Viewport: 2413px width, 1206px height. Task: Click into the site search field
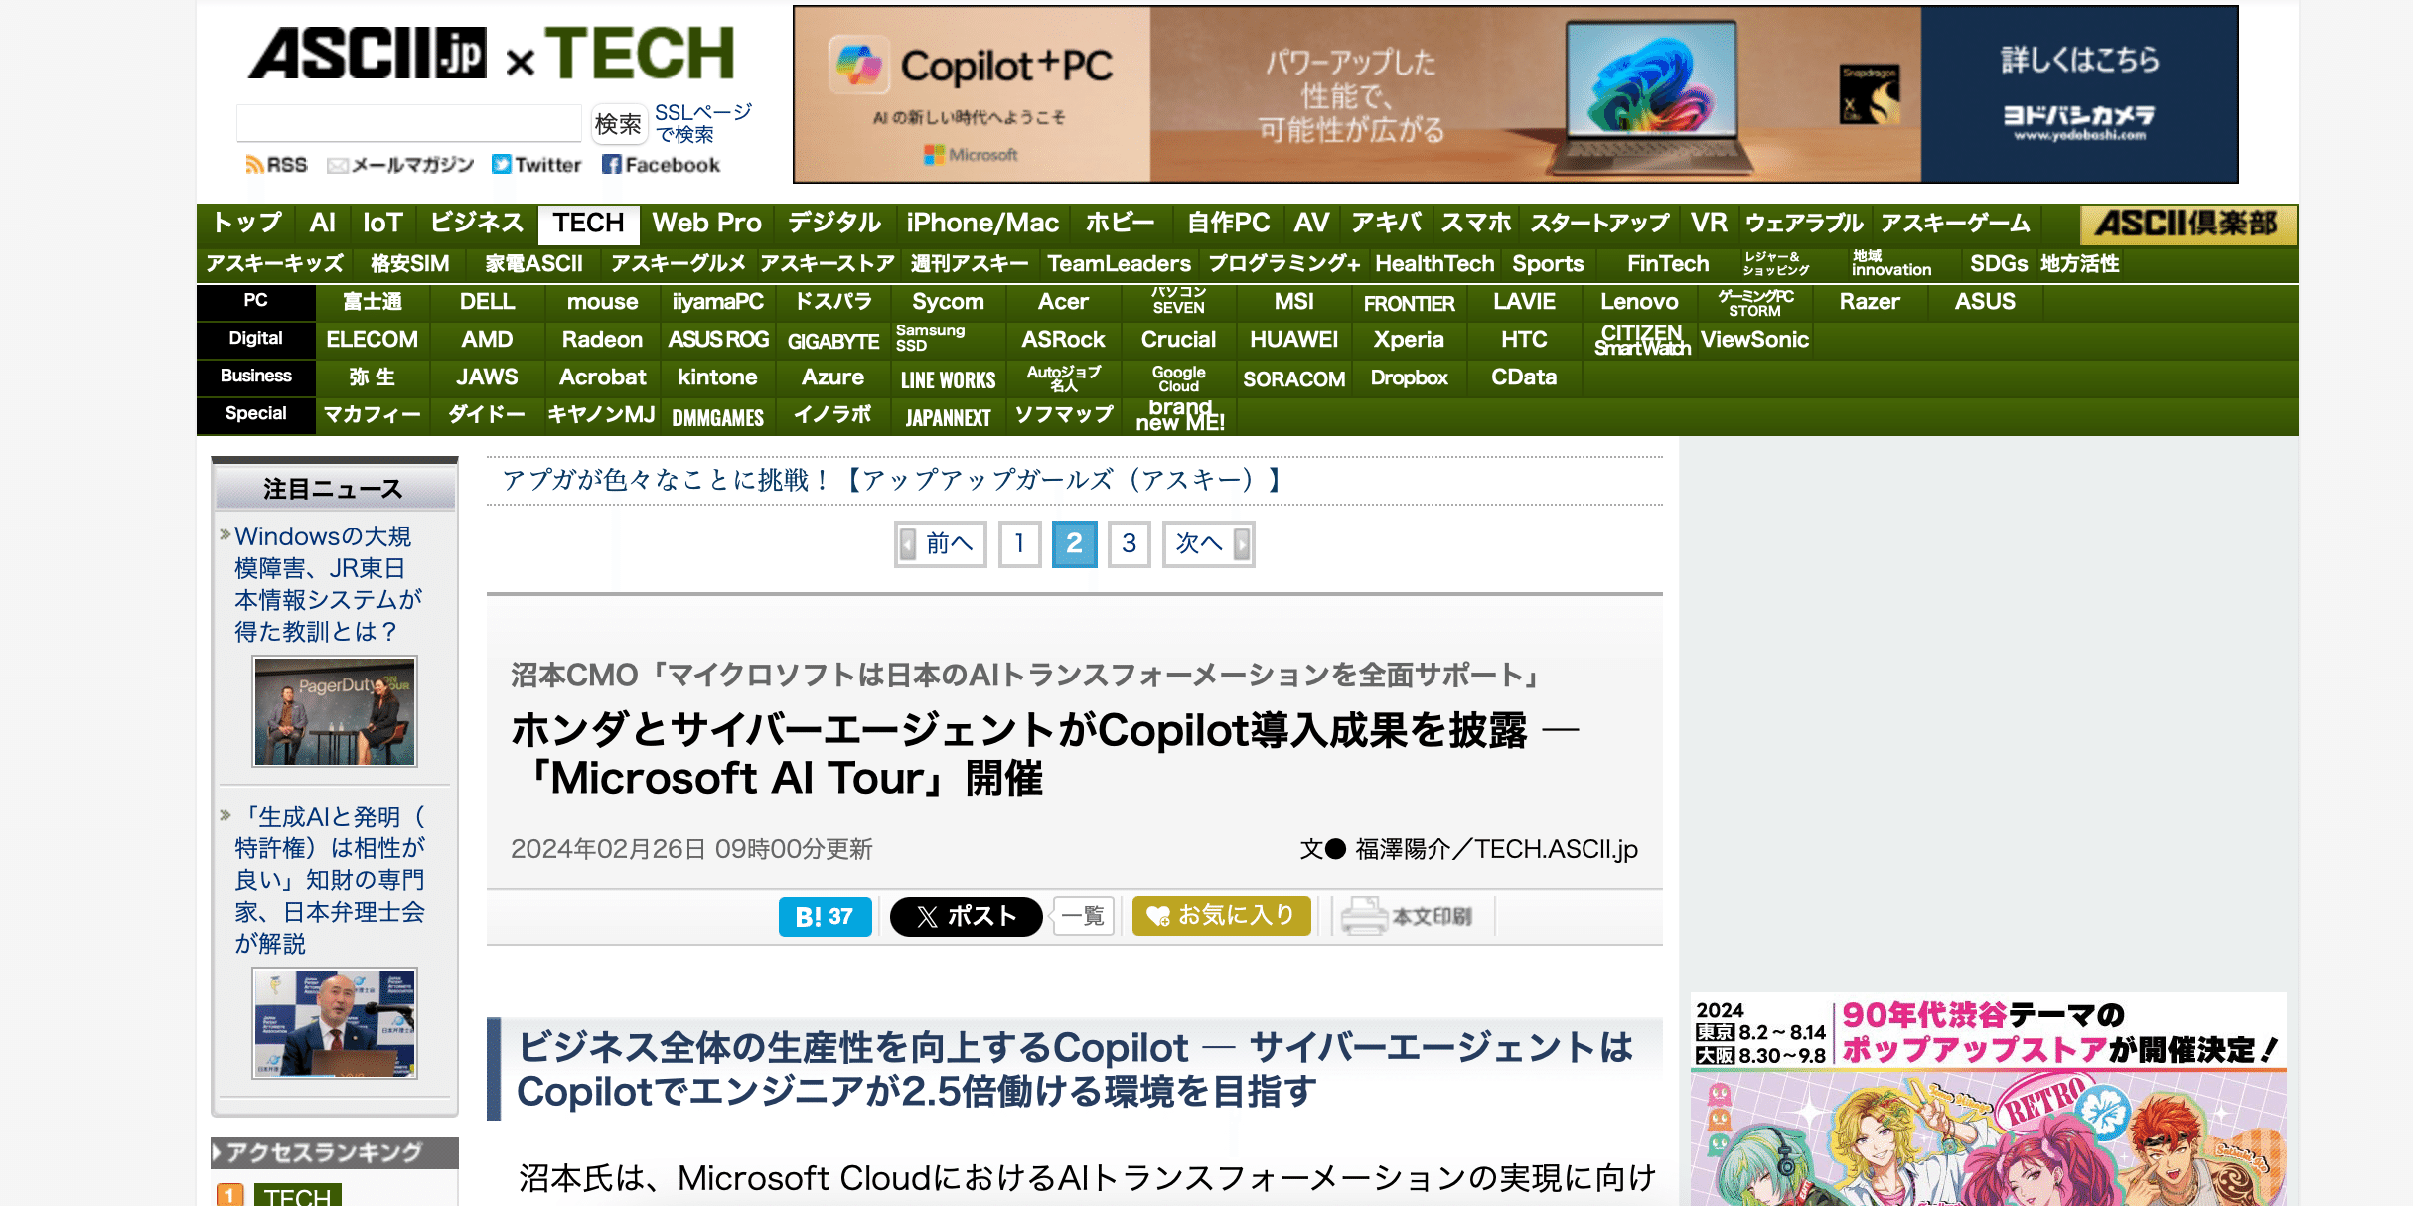[x=409, y=124]
